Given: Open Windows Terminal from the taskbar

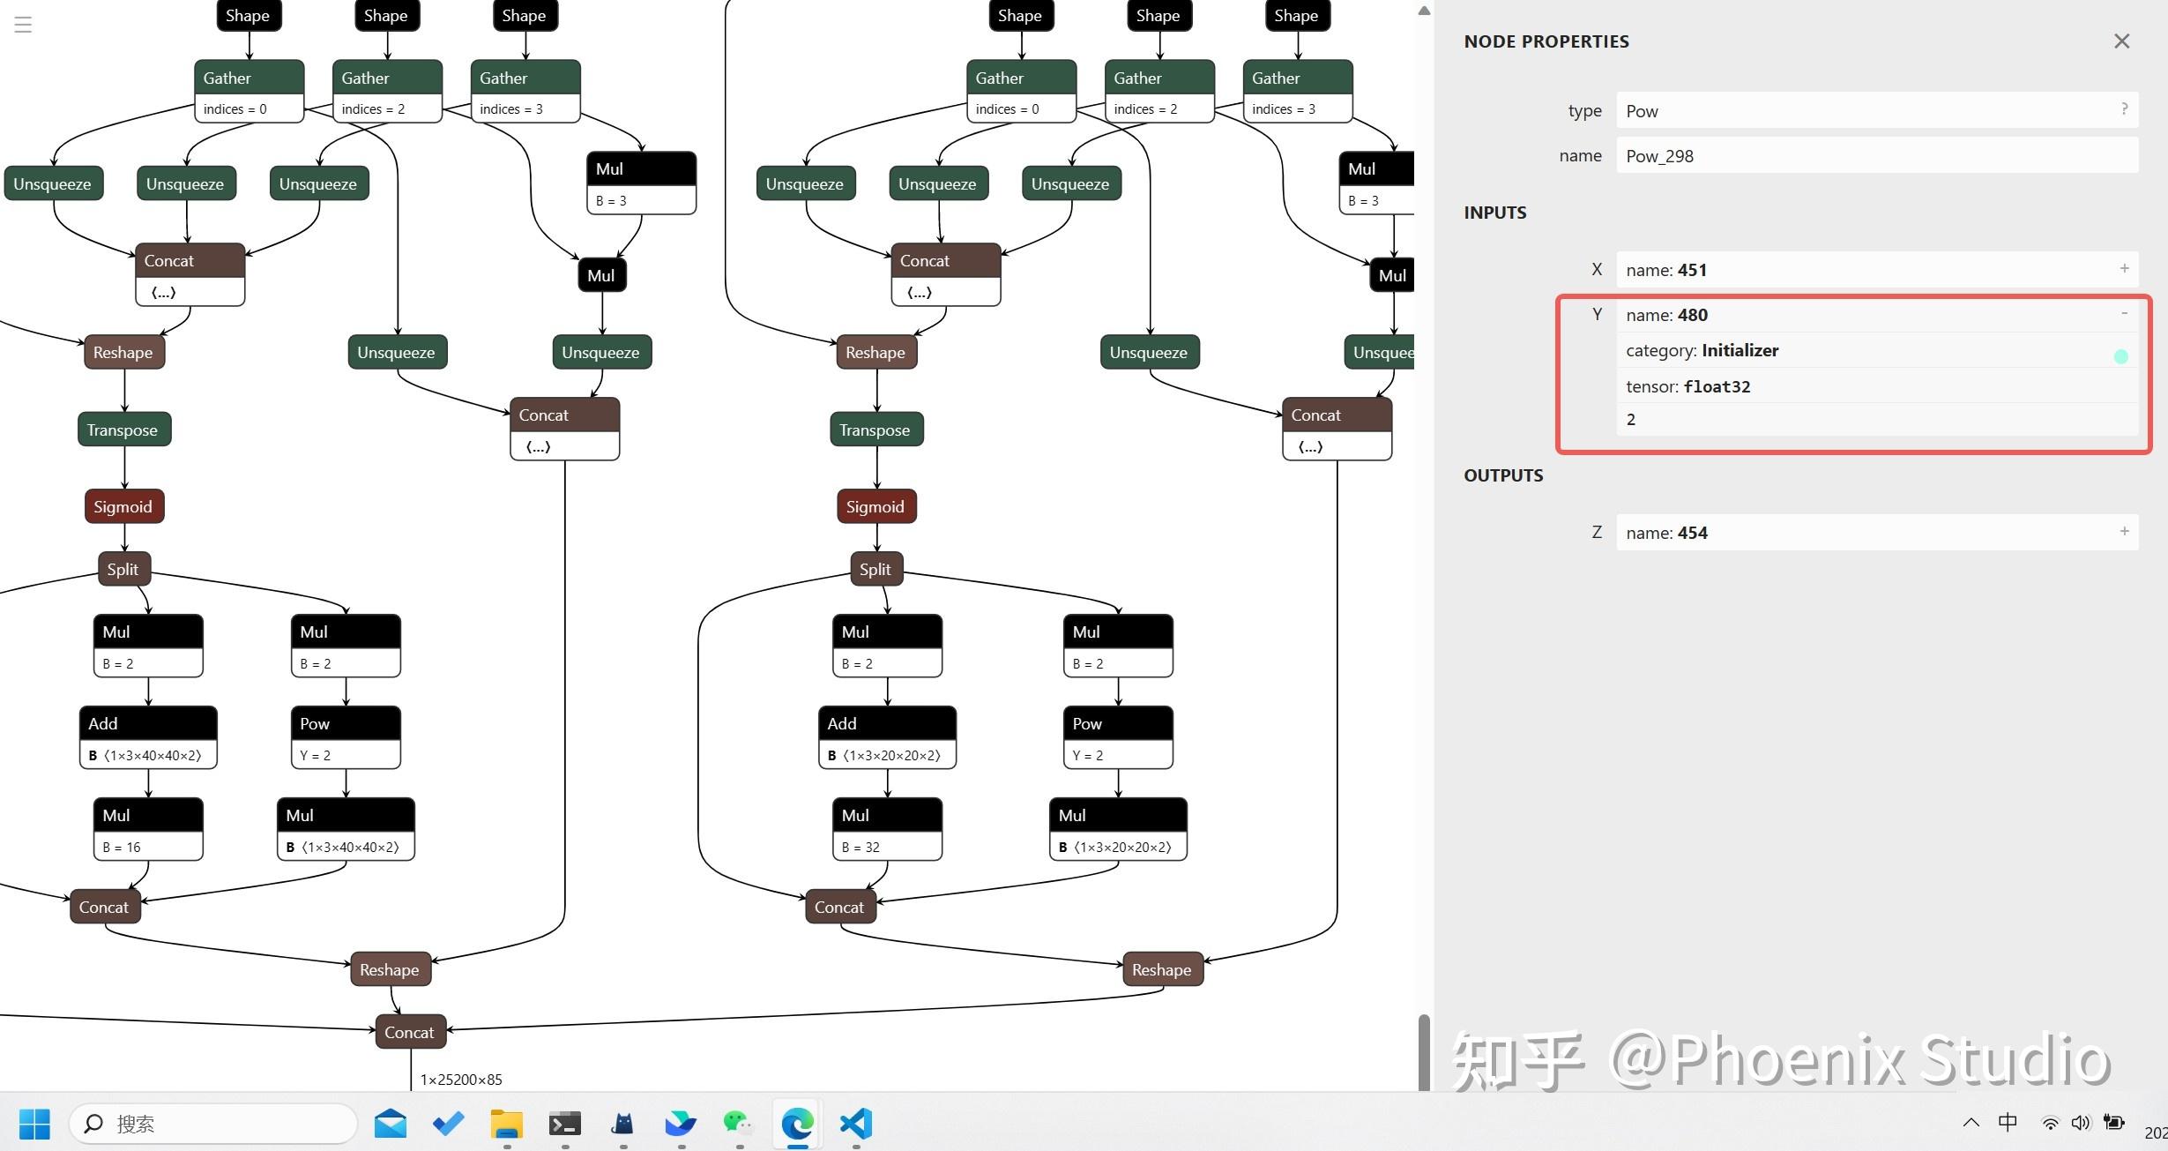Looking at the screenshot, I should tap(564, 1124).
